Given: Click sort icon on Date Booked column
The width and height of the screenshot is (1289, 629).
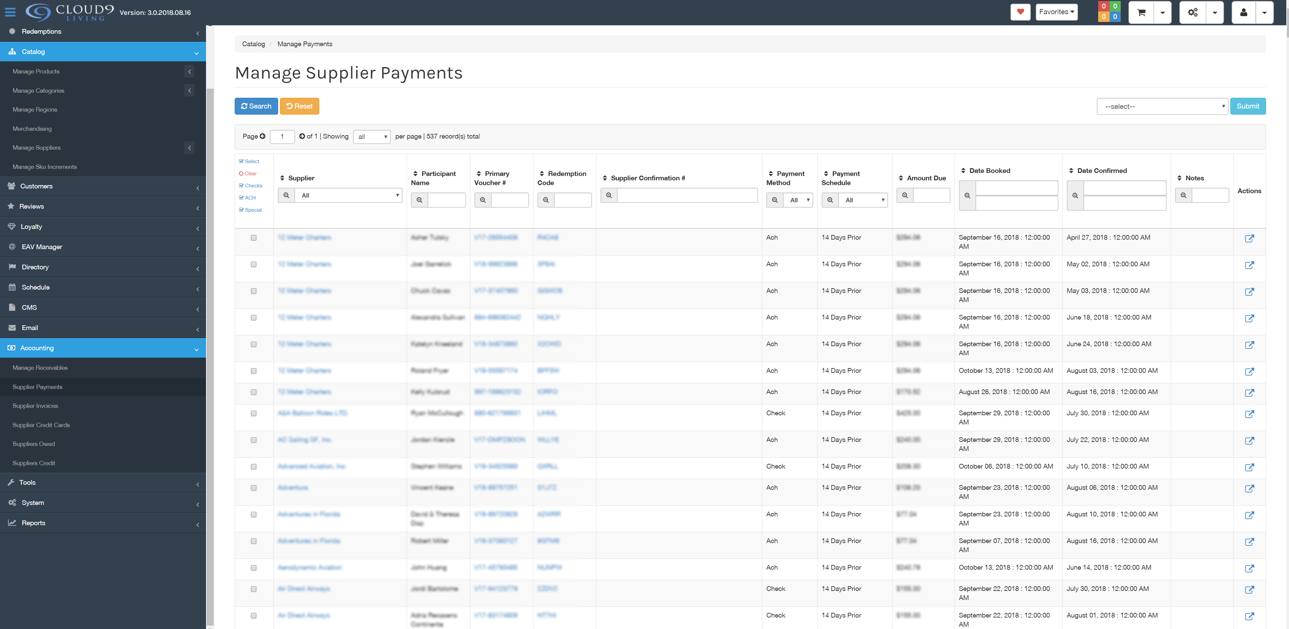Looking at the screenshot, I should tap(963, 171).
